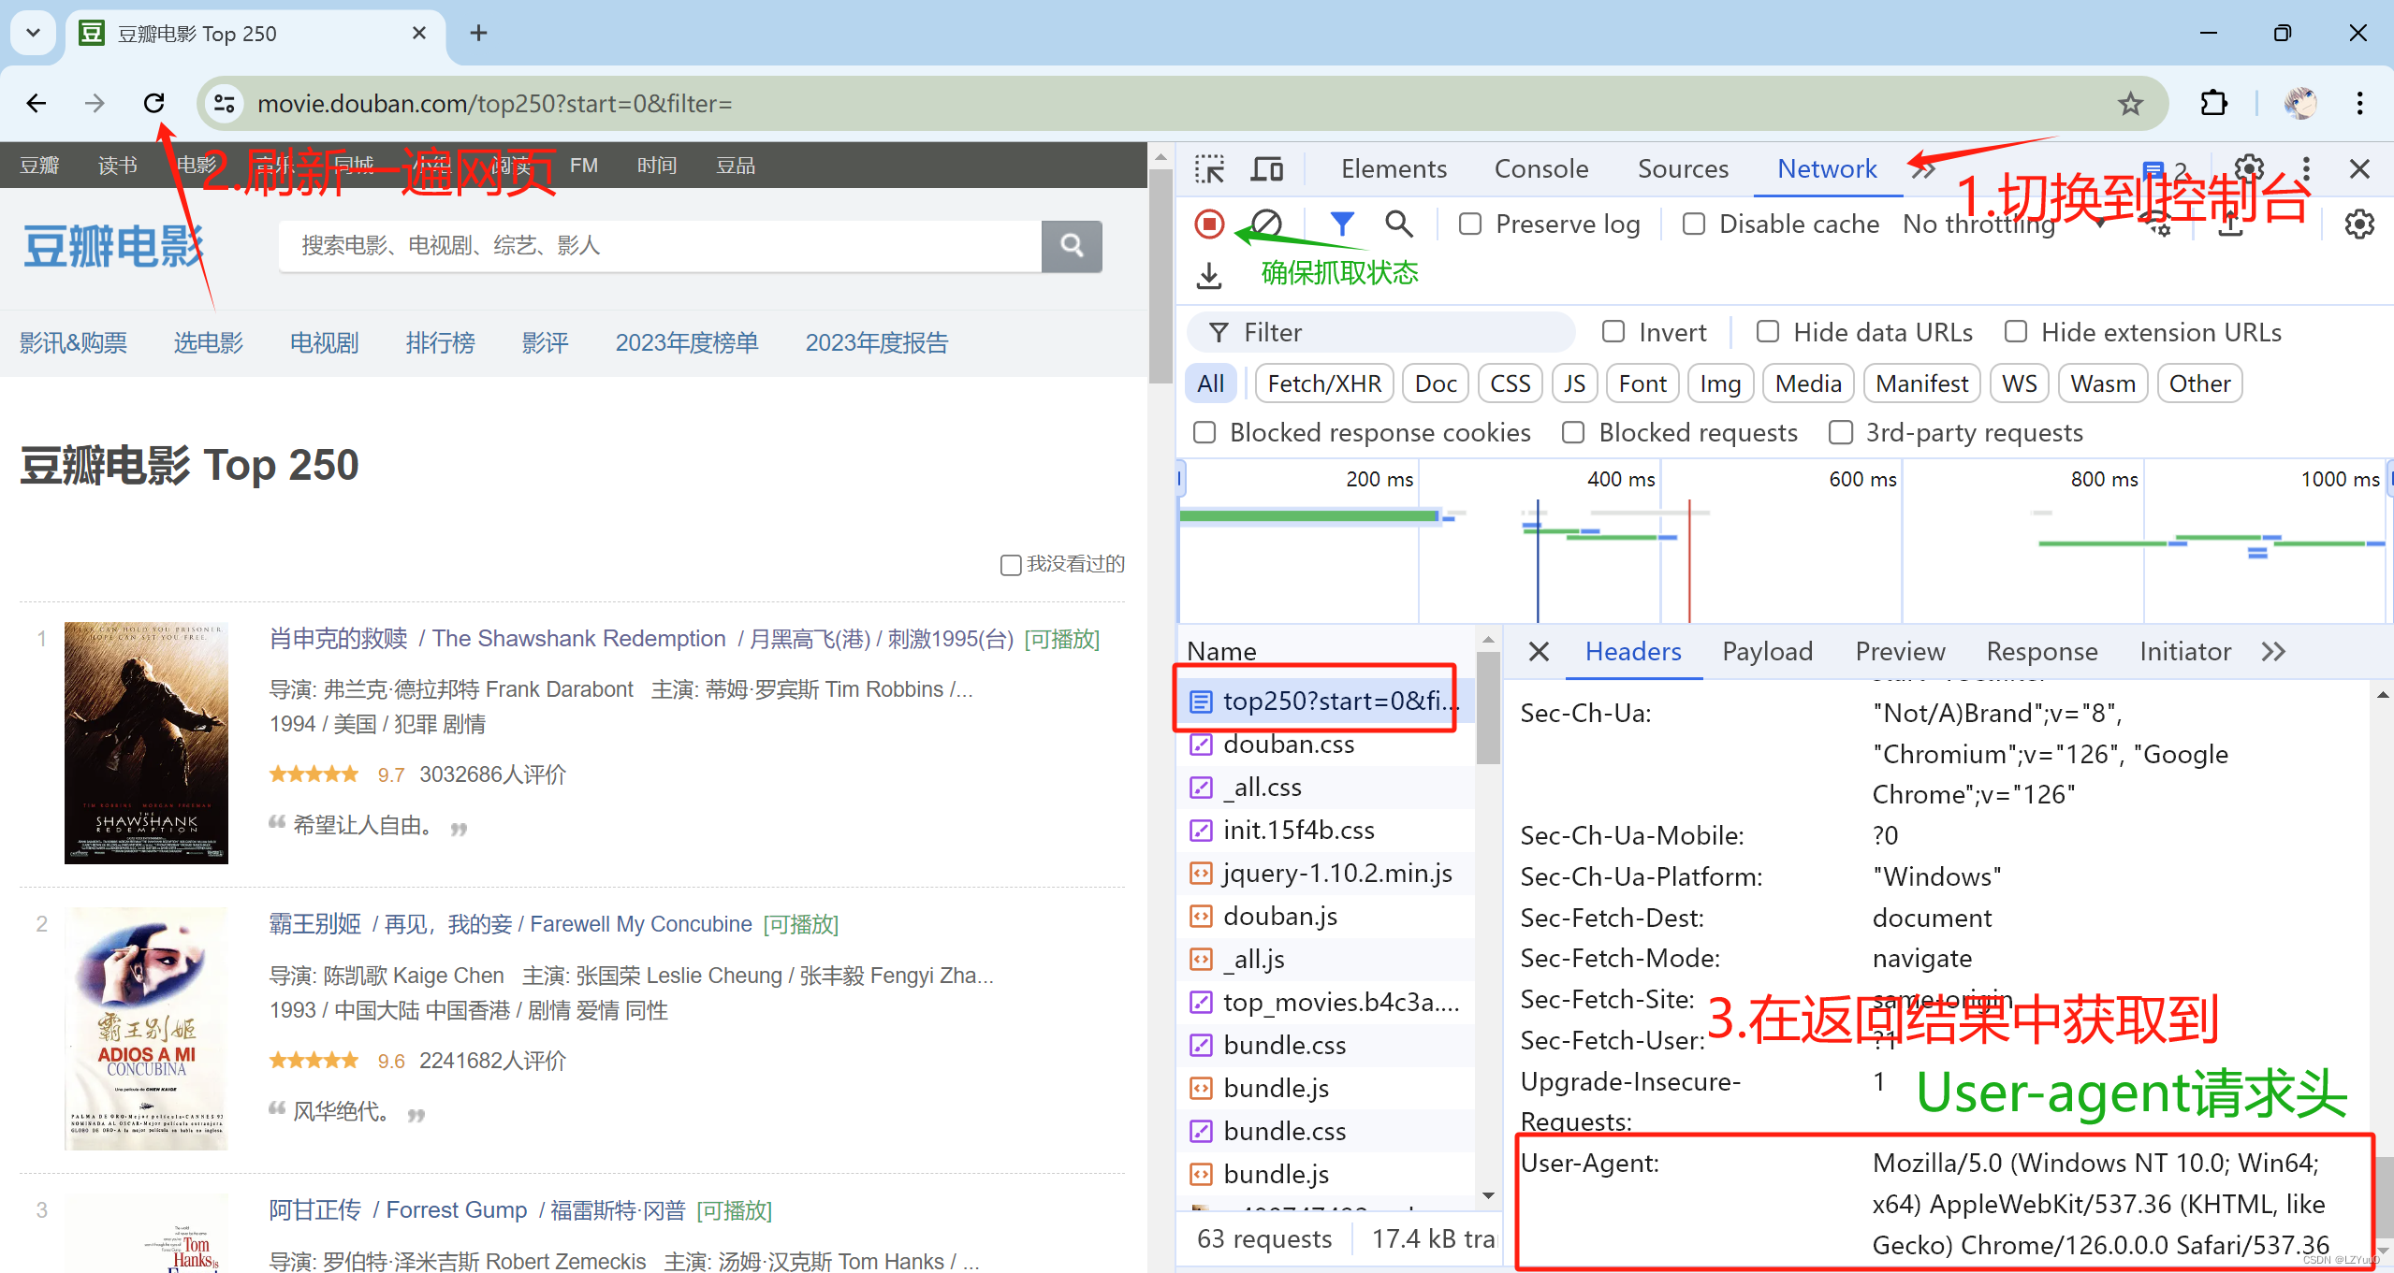2394x1273 pixels.
Task: Search within network requests
Action: (1397, 224)
